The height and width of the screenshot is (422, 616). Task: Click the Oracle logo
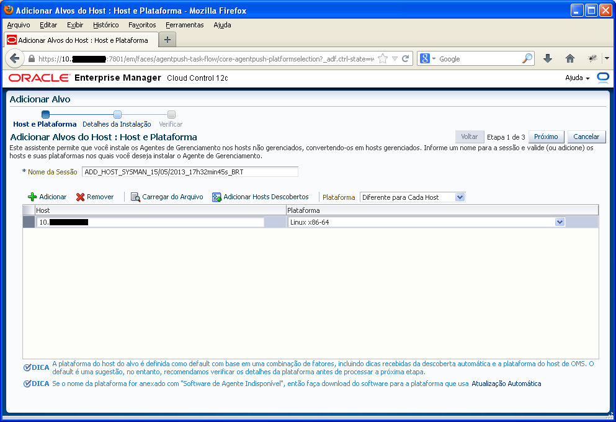[x=39, y=78]
